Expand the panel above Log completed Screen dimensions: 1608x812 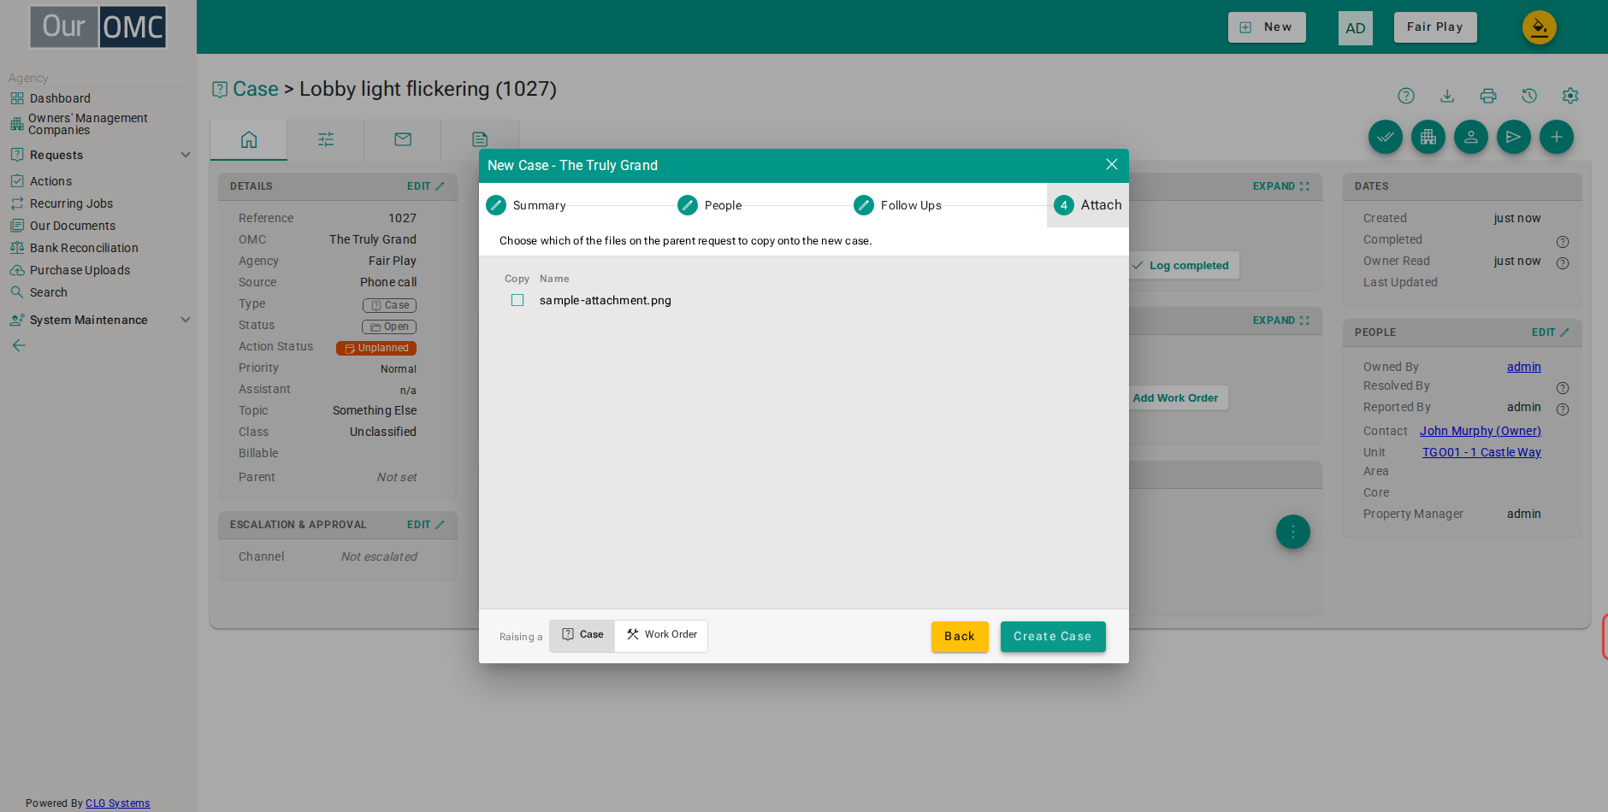coord(1281,186)
